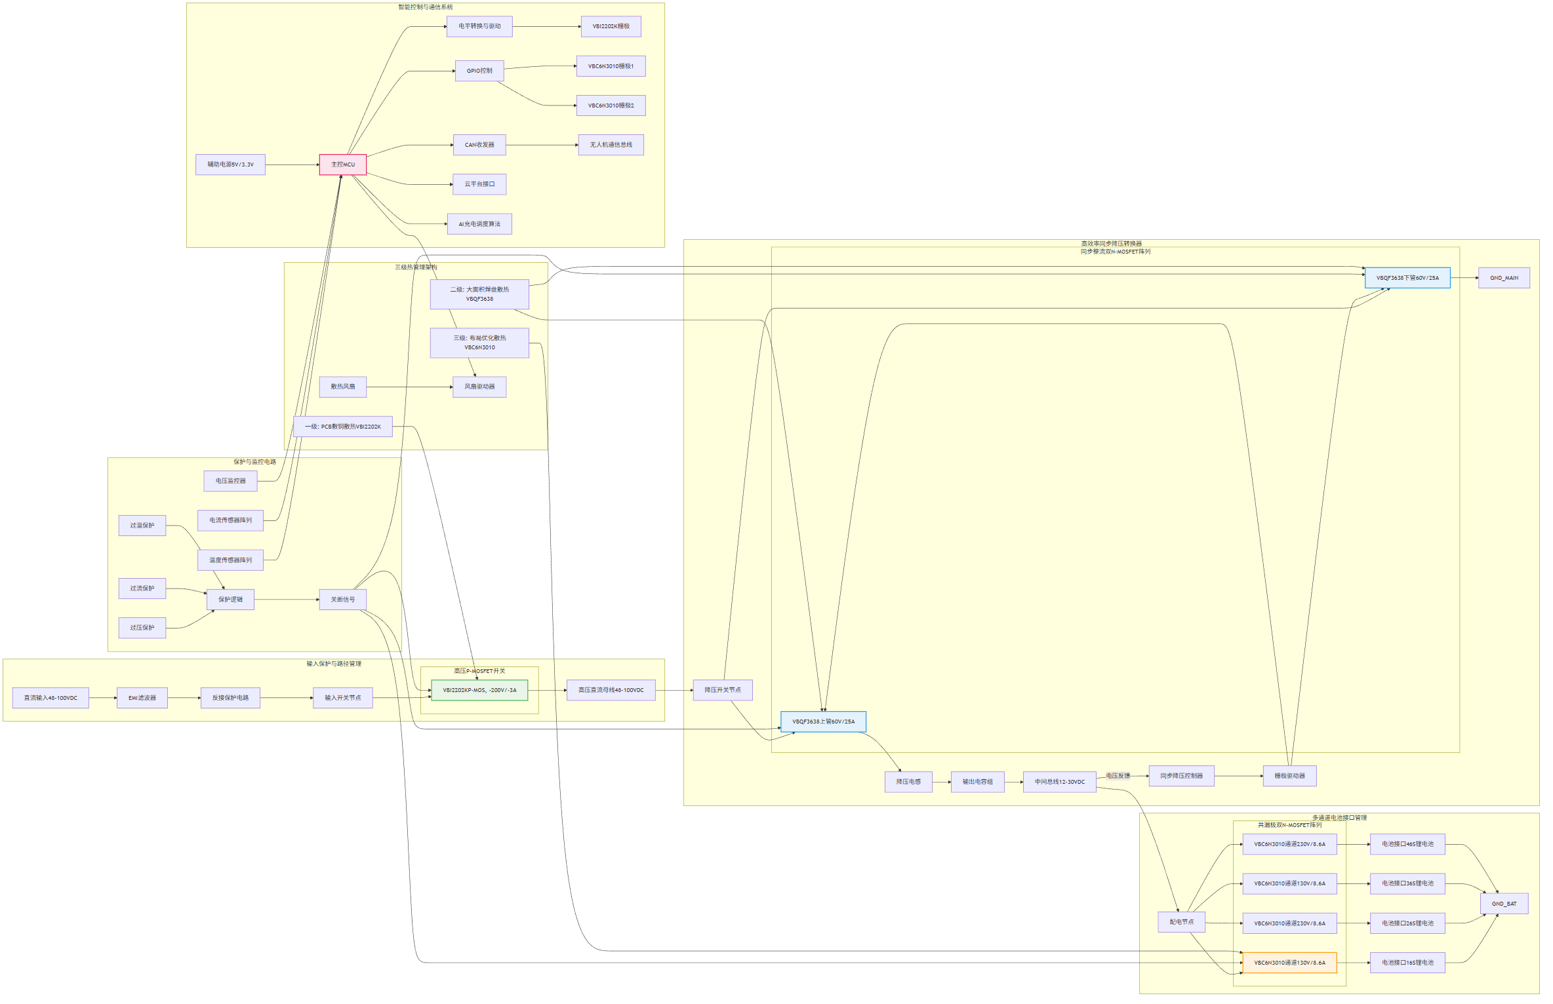Click the VBQF3638下管60V/25A node

point(1407,278)
